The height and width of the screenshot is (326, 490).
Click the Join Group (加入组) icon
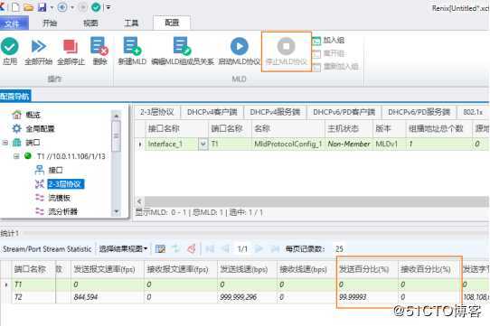point(316,41)
